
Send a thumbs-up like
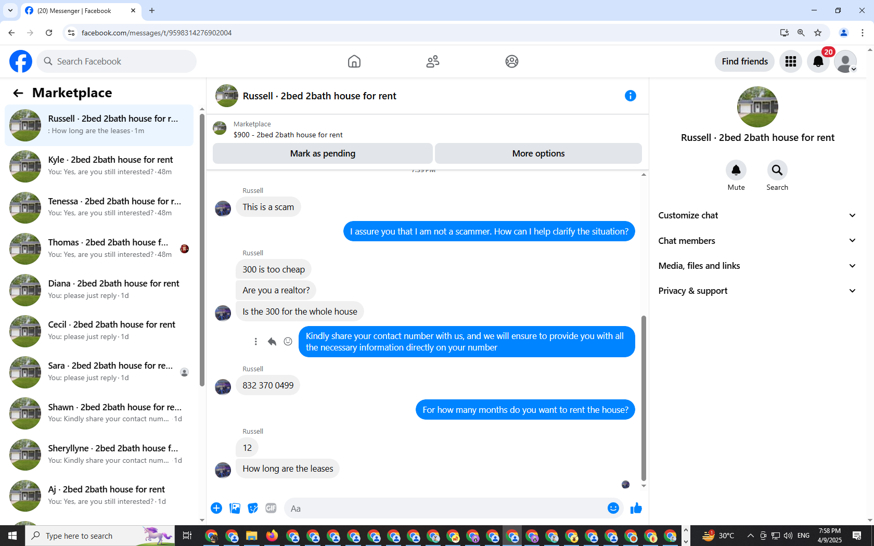coord(636,508)
